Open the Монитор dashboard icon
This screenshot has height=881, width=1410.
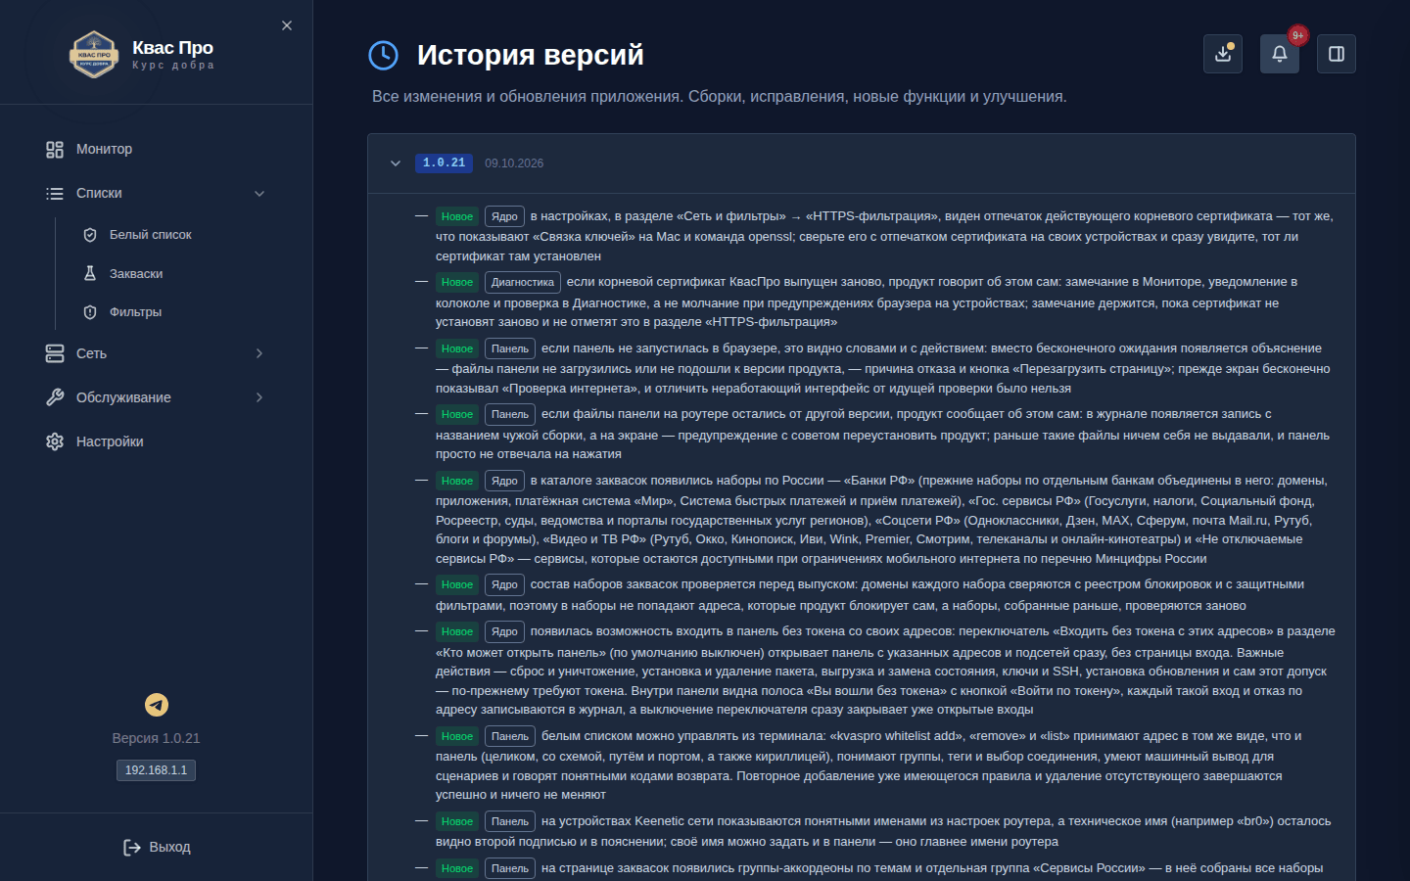(55, 150)
